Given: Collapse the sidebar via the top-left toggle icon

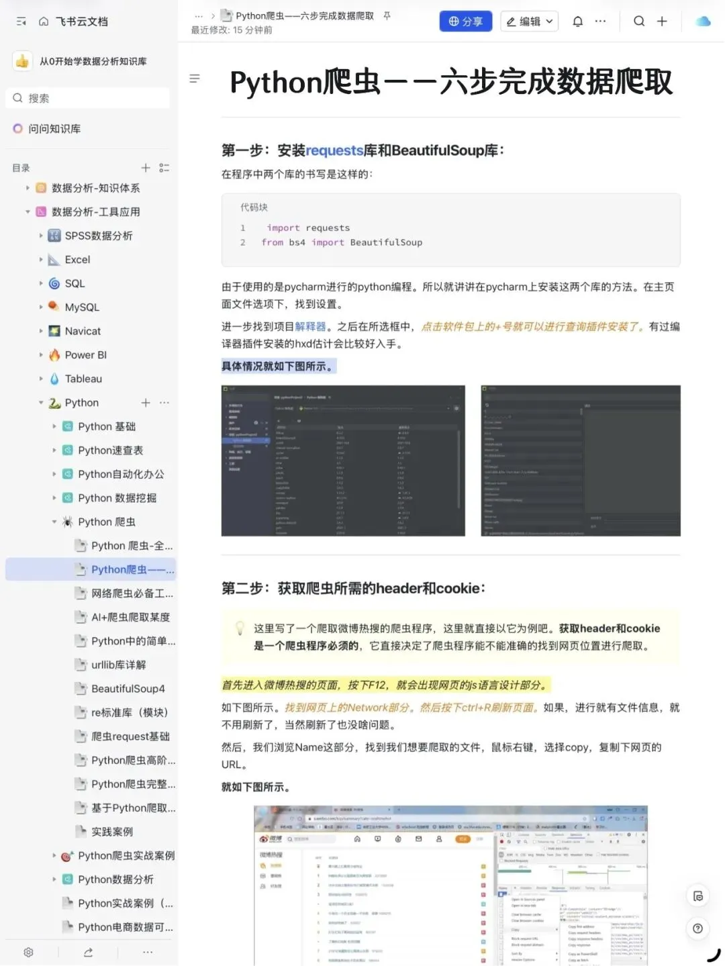Looking at the screenshot, I should pos(21,21).
